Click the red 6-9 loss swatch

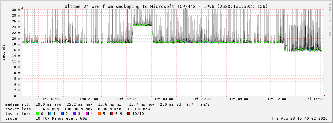112,114
